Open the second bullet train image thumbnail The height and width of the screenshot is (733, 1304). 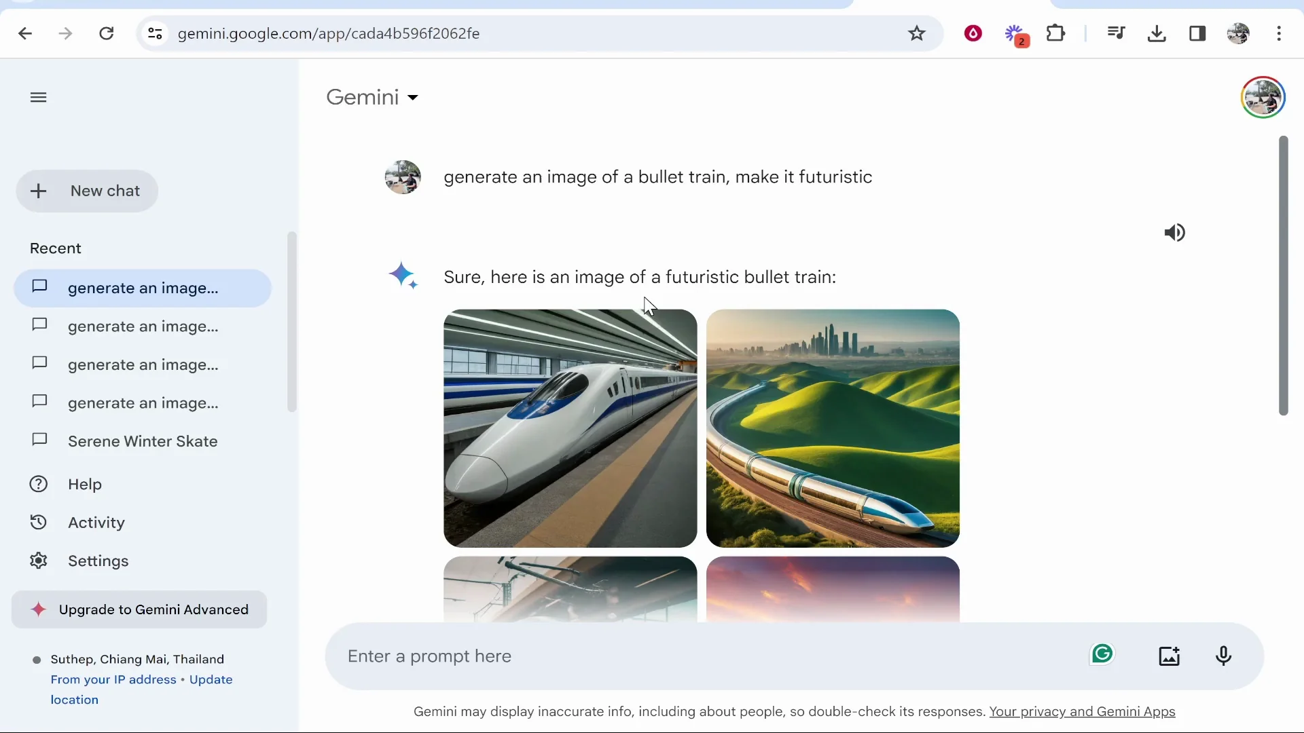click(833, 428)
